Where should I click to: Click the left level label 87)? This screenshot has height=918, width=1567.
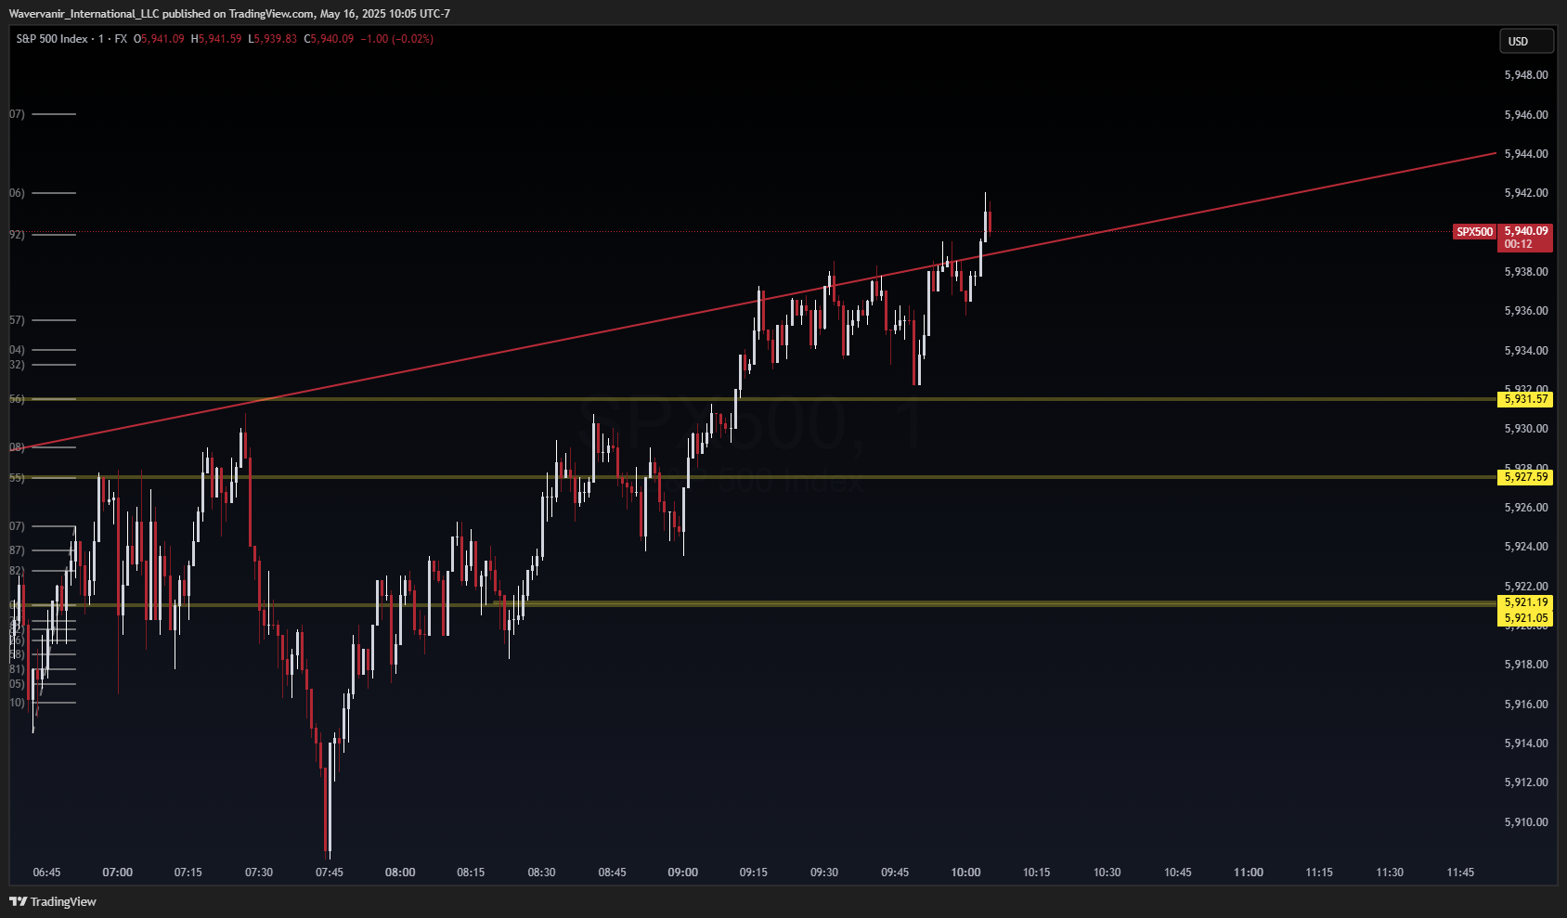pos(17,550)
